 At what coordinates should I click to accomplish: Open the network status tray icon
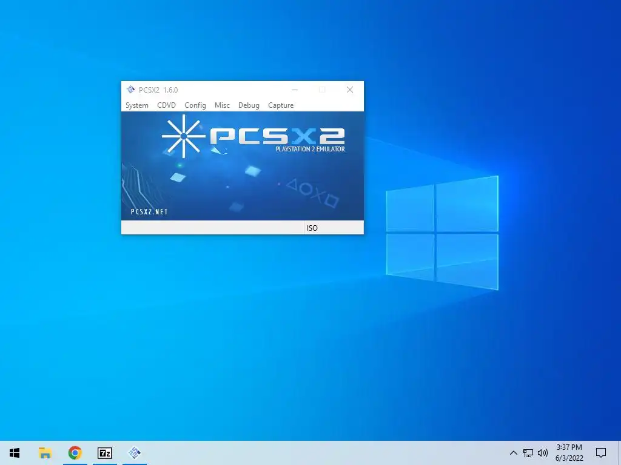pos(528,453)
